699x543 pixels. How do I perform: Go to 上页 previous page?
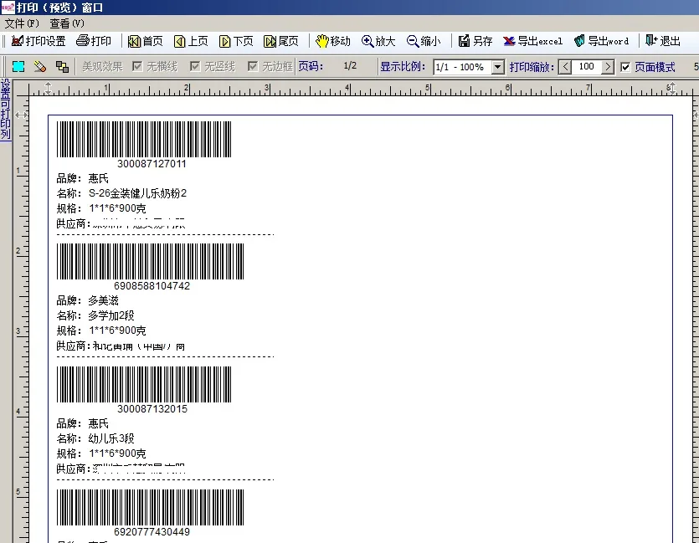[191, 41]
